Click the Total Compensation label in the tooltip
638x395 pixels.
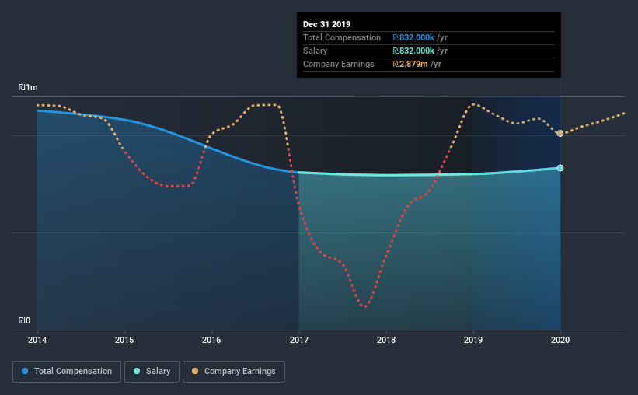click(342, 38)
